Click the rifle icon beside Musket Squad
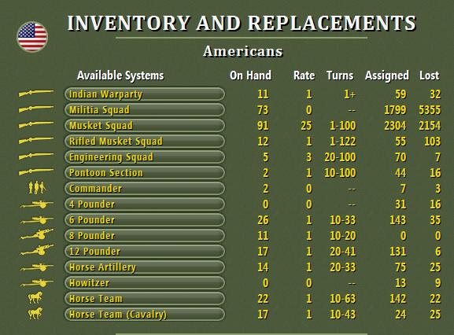Image resolution: width=454 pixels, height=335 pixels. (x=36, y=125)
